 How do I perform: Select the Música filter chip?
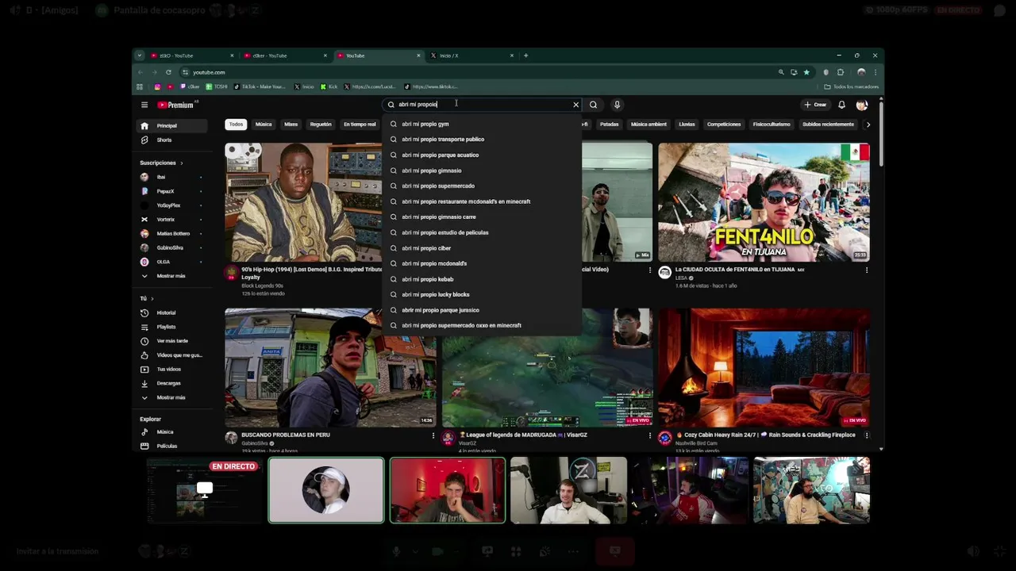pos(264,125)
